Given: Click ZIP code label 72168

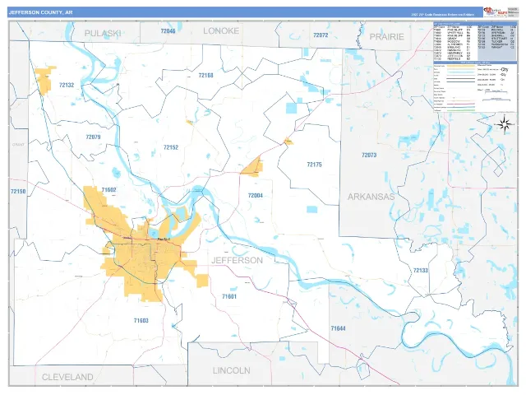Looking at the screenshot, I should point(205,75).
